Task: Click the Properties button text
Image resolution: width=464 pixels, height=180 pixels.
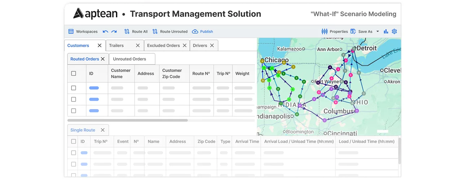Action: coord(339,32)
